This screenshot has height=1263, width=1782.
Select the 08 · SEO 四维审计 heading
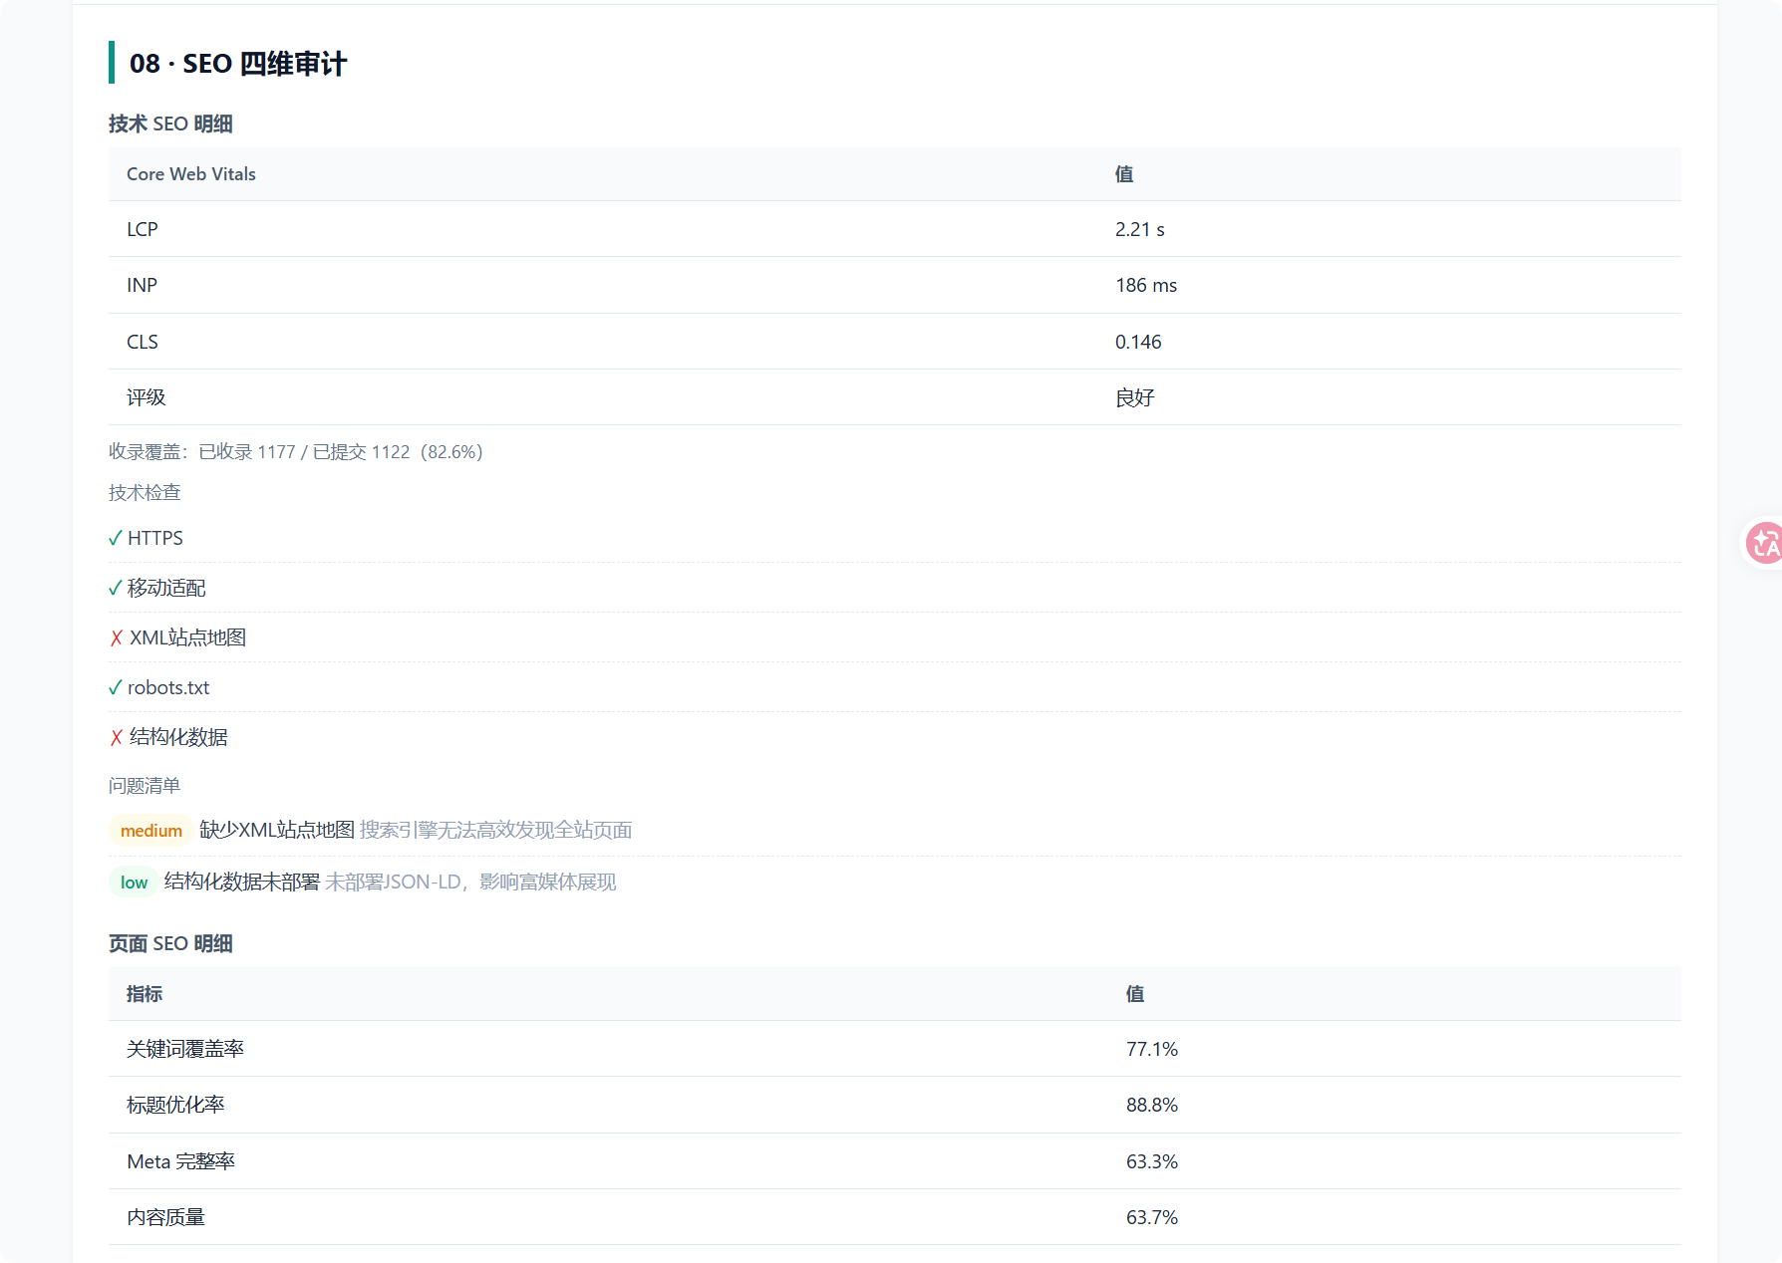tap(238, 64)
